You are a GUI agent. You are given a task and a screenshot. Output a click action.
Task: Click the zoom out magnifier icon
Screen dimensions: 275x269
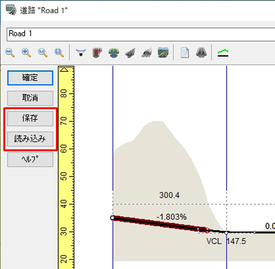(10, 53)
